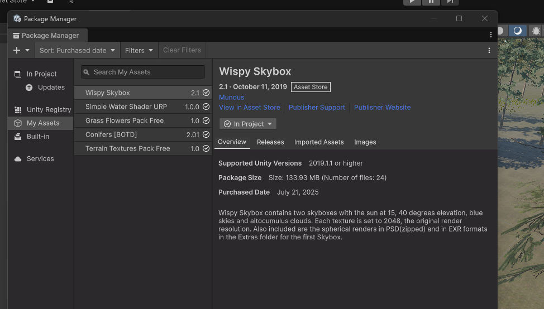544x309 pixels.
Task: Open the Sort: Purchased date dropdown
Action: (x=77, y=50)
